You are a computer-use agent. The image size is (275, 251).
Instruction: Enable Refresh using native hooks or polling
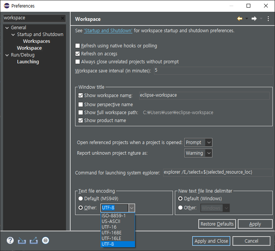(77, 46)
